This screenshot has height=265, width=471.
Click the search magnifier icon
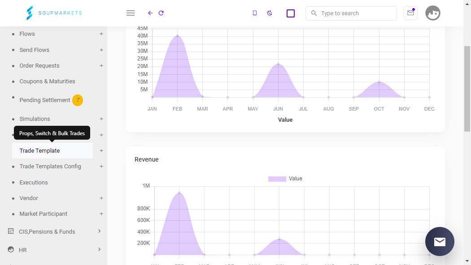(314, 13)
